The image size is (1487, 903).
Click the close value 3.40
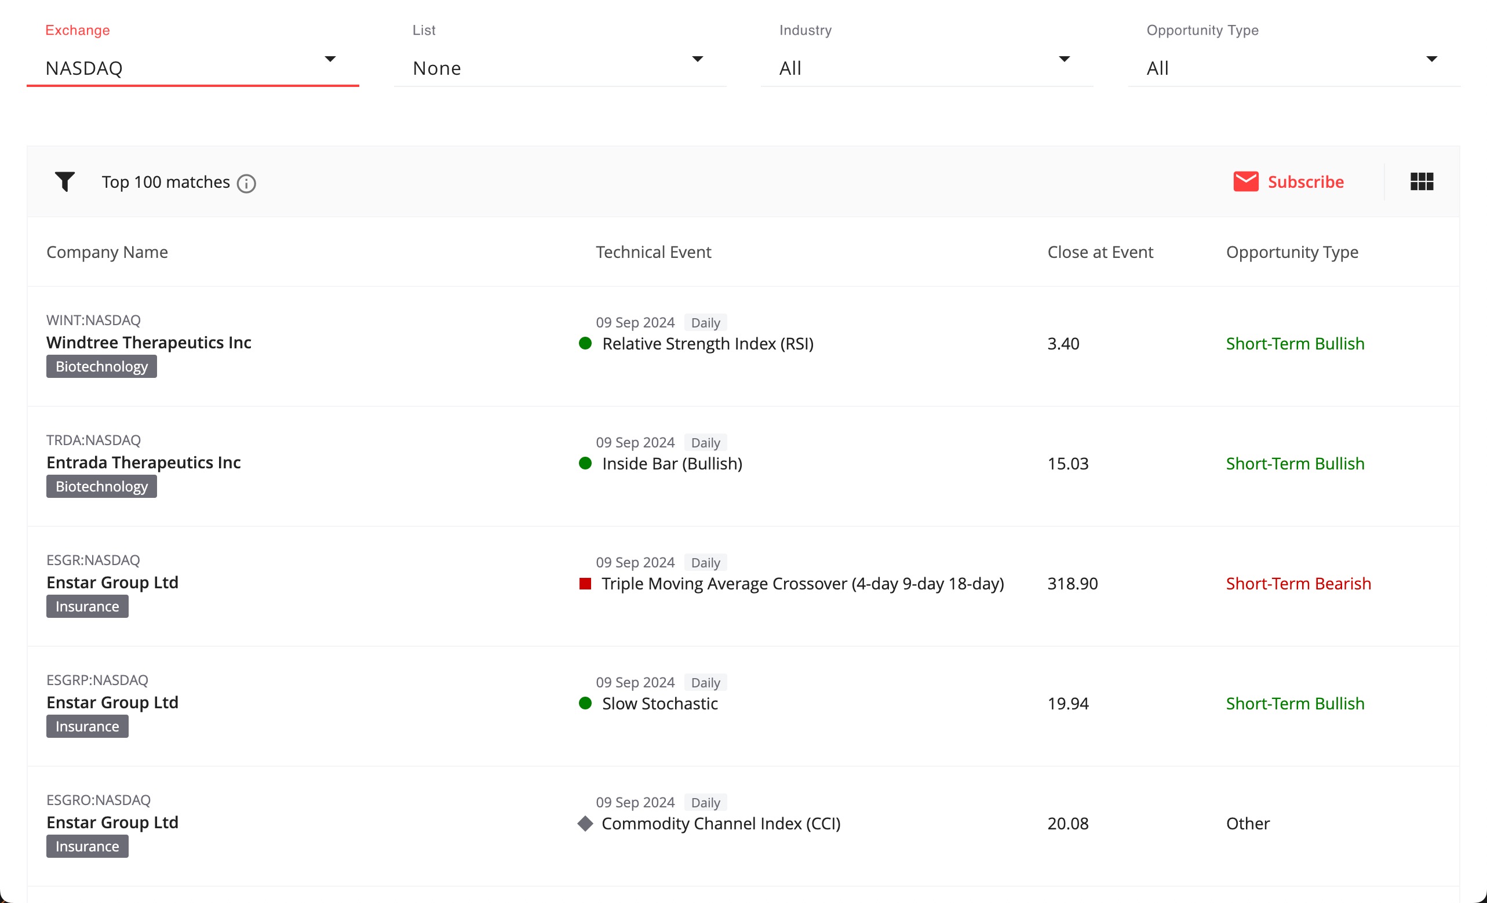(x=1063, y=344)
